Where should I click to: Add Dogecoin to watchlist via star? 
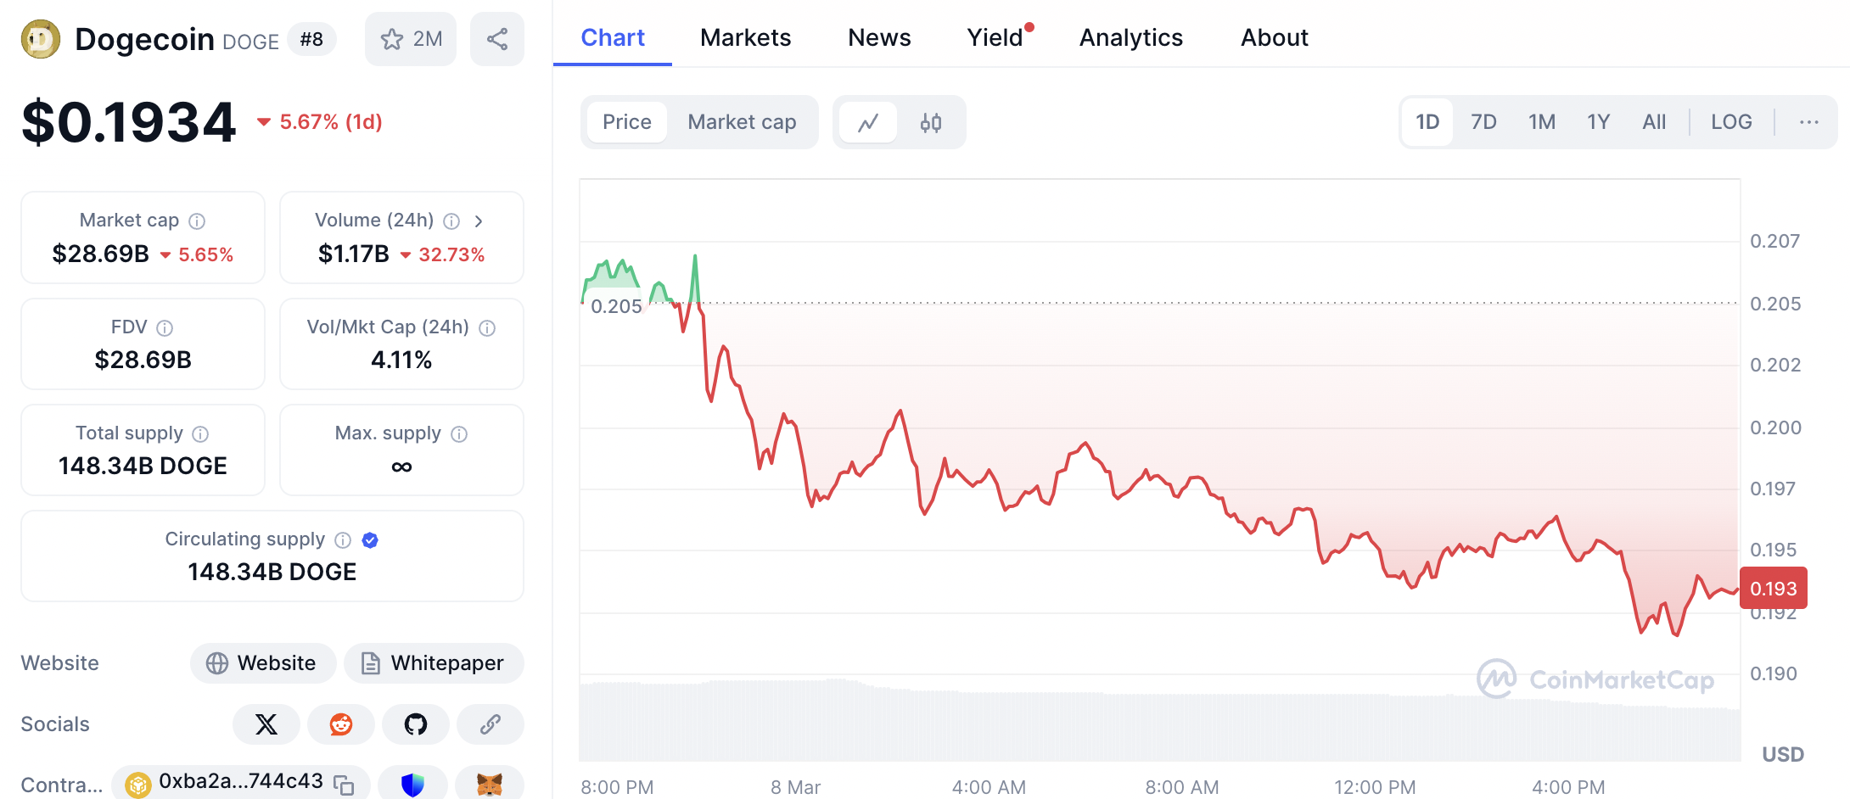point(411,39)
